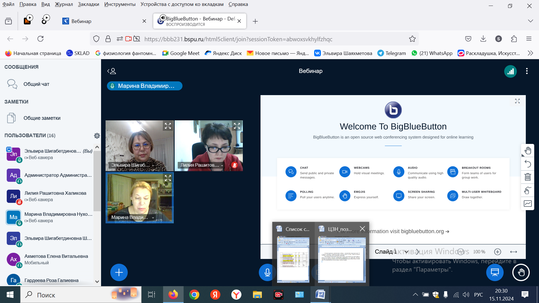The height and width of the screenshot is (303, 539).
Task: Toggle raise hand button
Action: [521, 272]
